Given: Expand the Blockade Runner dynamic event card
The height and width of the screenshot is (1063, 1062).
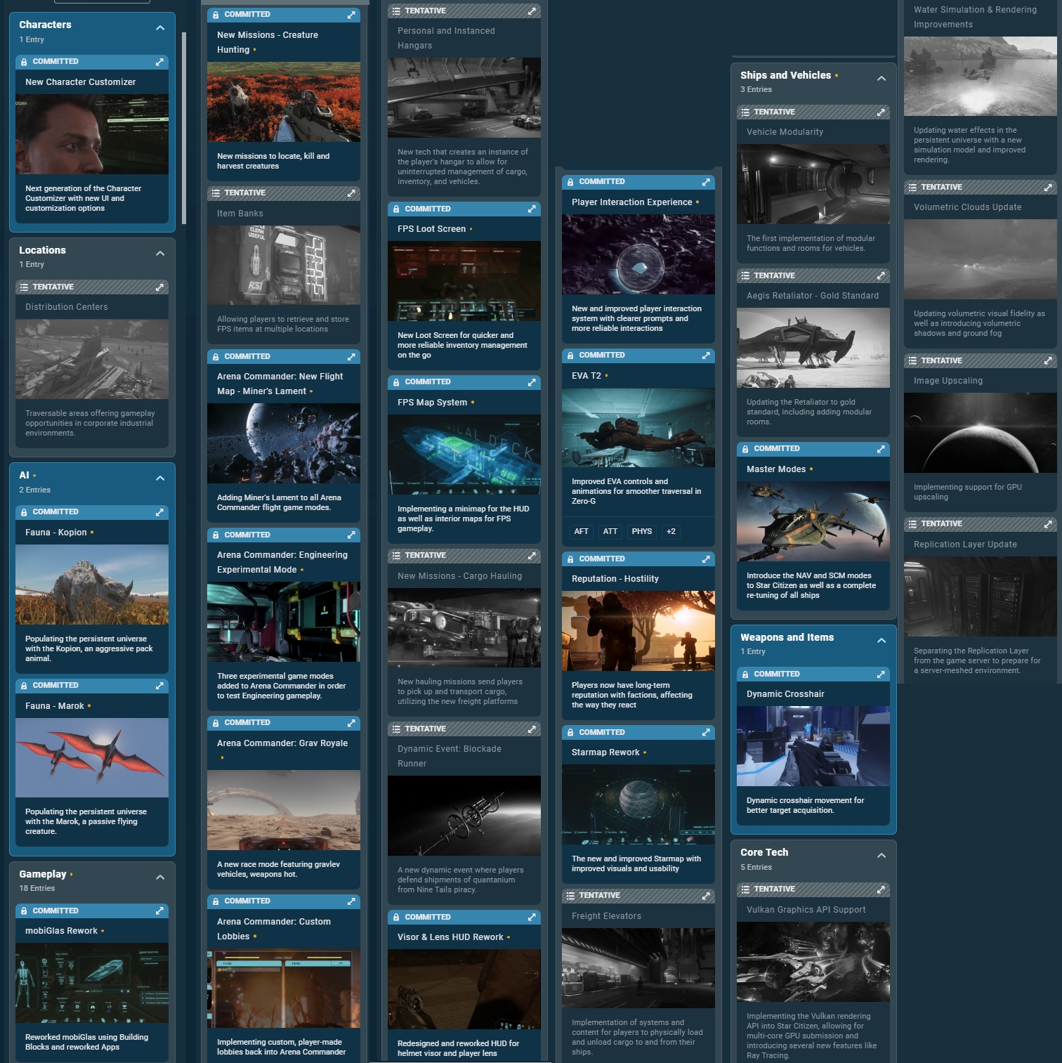Looking at the screenshot, I should [532, 729].
